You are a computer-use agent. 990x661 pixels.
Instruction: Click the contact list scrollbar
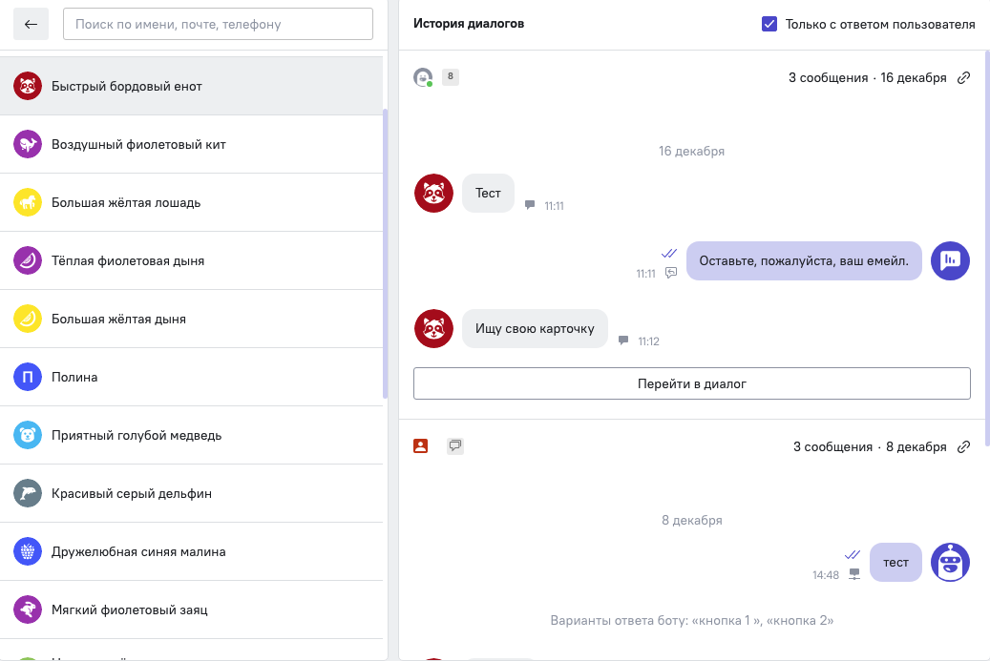click(385, 253)
